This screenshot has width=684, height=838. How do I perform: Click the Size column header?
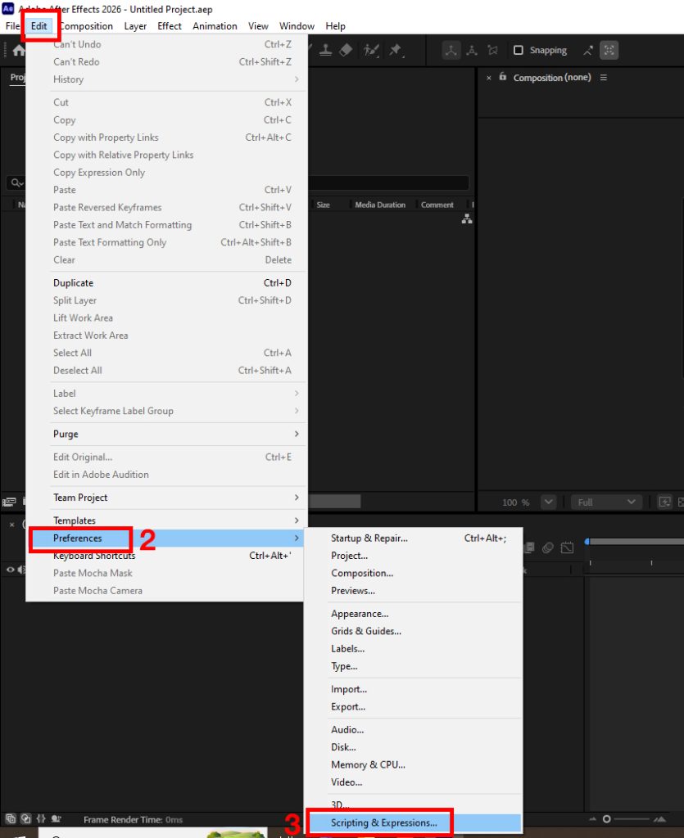(323, 205)
